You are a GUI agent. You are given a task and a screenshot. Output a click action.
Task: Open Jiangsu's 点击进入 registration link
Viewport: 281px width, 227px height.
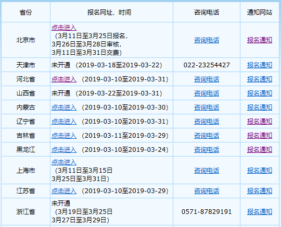tap(64, 191)
